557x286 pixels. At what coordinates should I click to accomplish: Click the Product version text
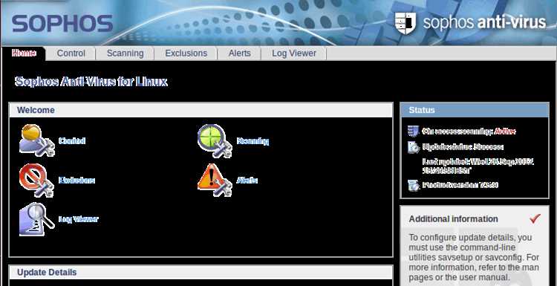tap(460, 185)
